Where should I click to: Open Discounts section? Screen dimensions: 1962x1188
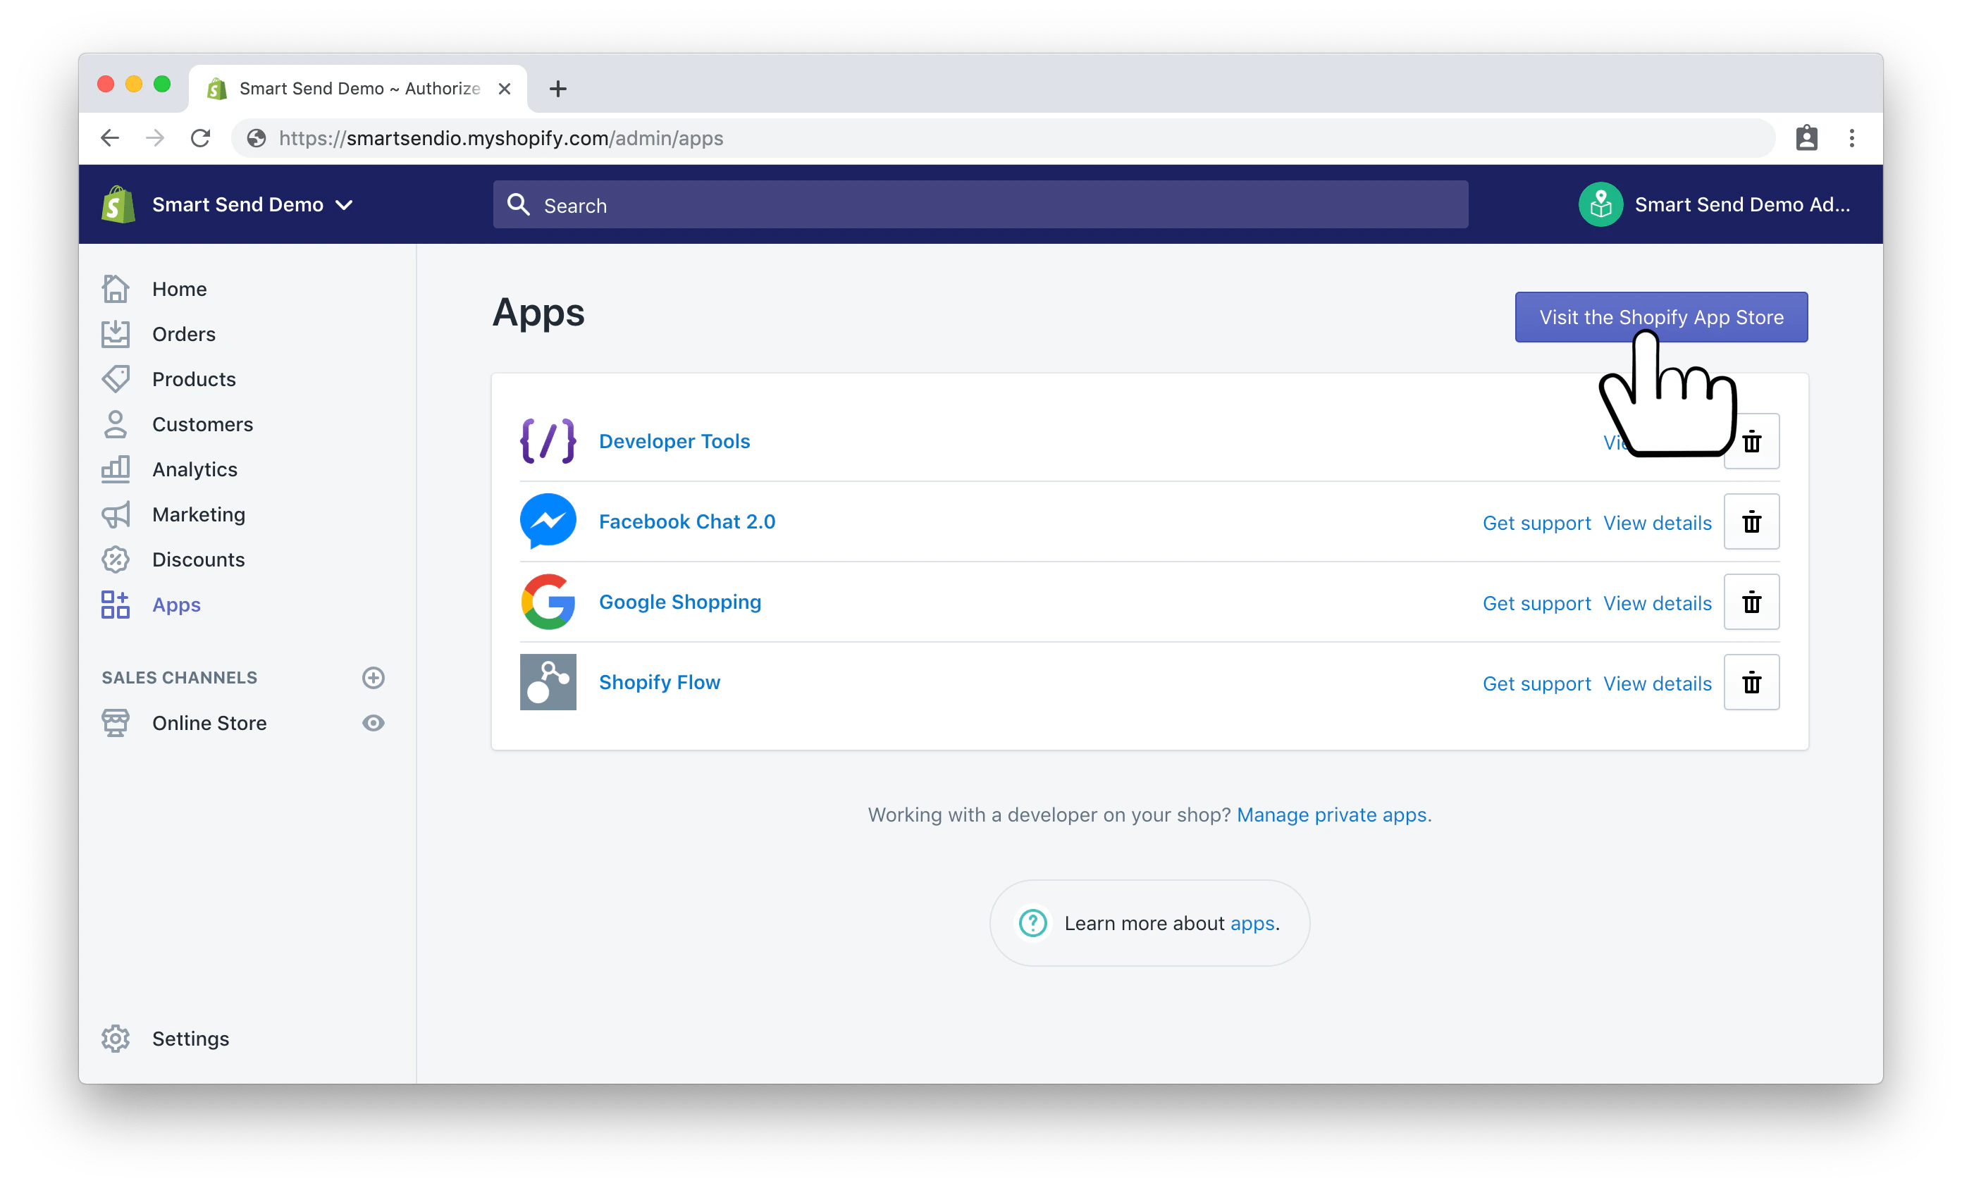[198, 559]
